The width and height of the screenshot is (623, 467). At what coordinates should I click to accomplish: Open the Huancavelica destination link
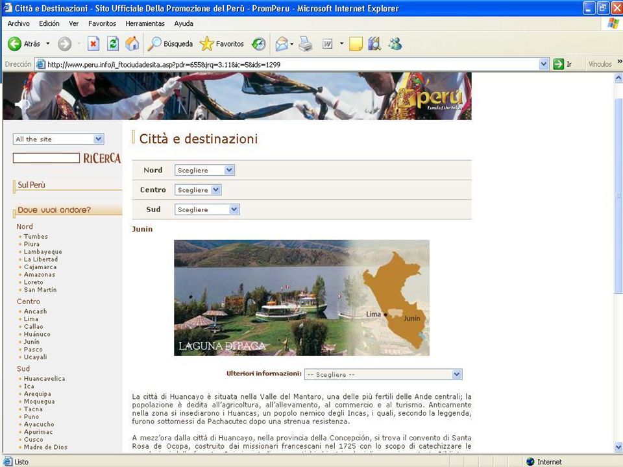(45, 378)
